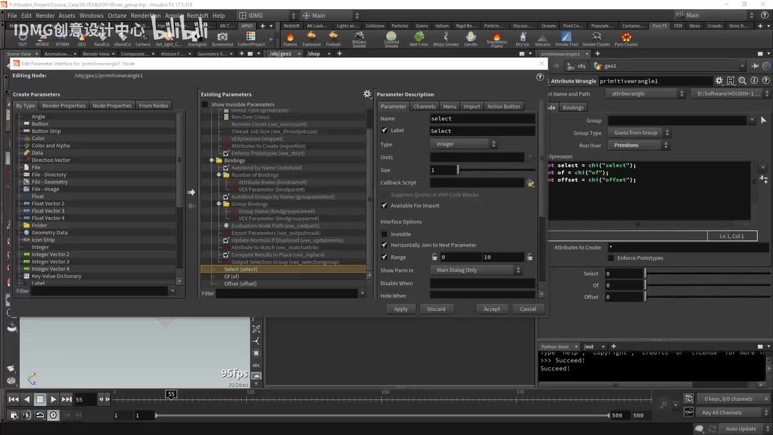773x435 pixels.
Task: Click the gear icon above Existing Parameters
Action: pyautogui.click(x=367, y=94)
